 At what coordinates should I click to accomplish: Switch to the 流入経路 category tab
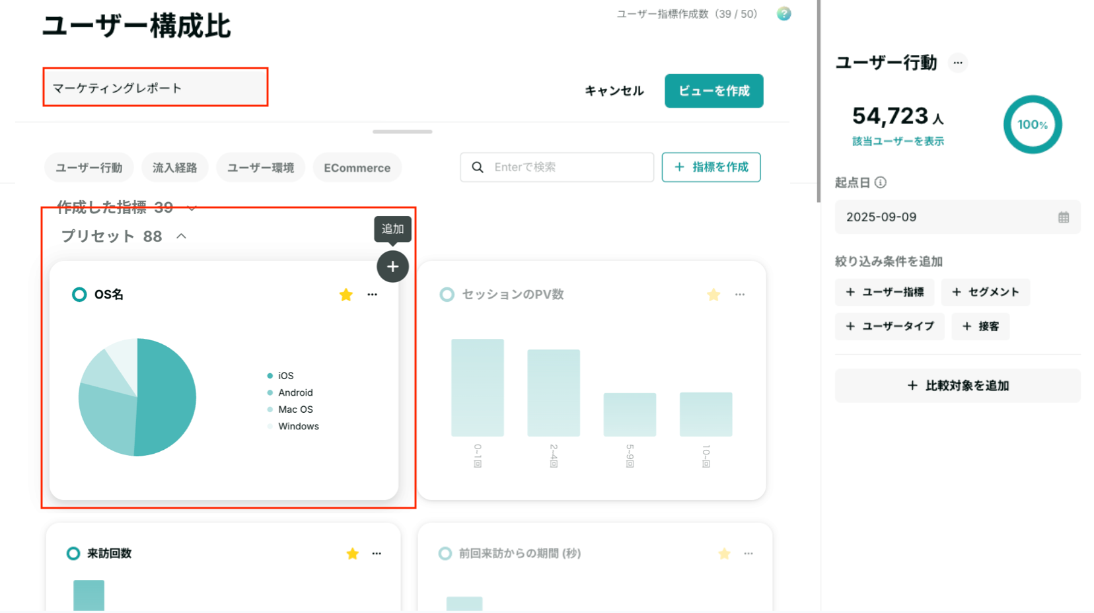pos(175,168)
